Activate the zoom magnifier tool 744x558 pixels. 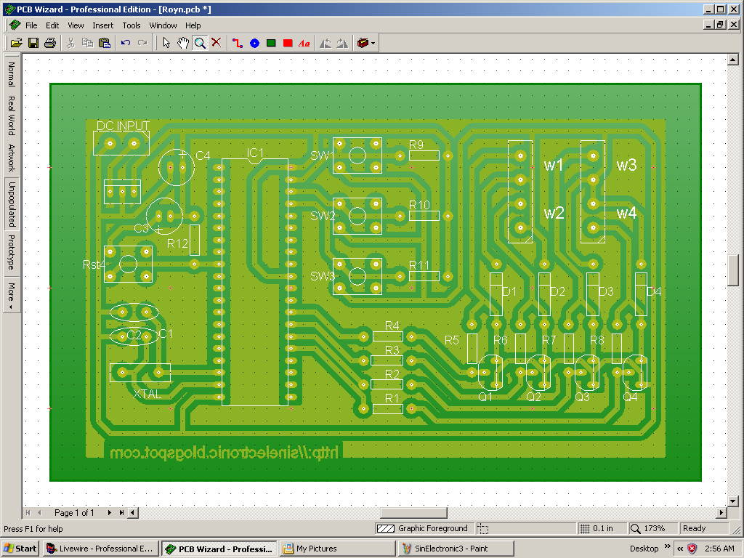click(x=200, y=42)
